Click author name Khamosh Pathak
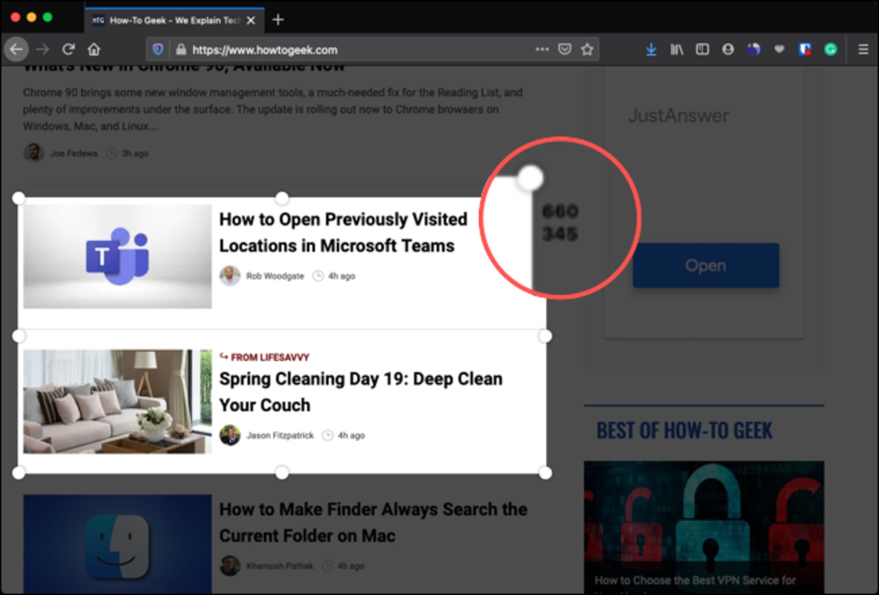The height and width of the screenshot is (595, 879). click(280, 566)
